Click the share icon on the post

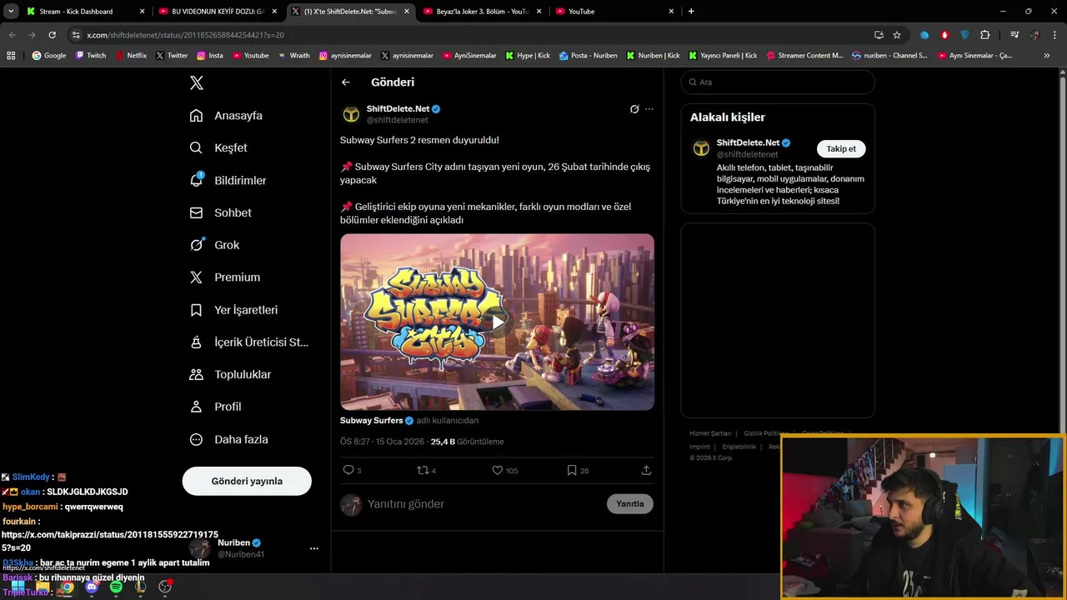(x=646, y=470)
